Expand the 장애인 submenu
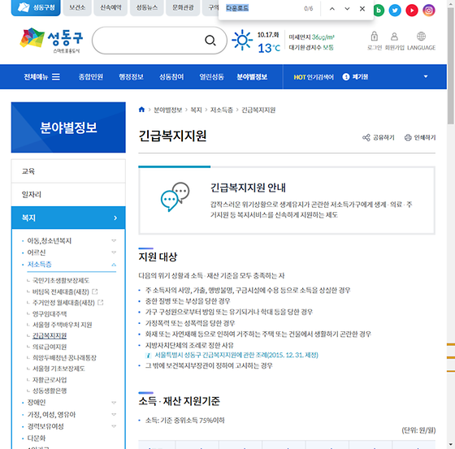455x449 pixels. coord(114,403)
